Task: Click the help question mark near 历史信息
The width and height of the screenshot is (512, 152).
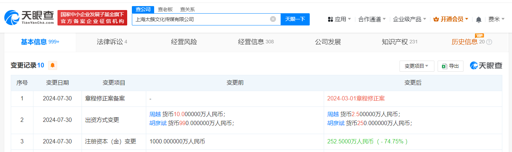Action: 489,42
